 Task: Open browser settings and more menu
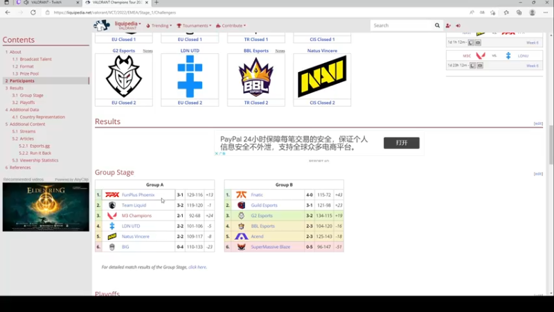(546, 12)
